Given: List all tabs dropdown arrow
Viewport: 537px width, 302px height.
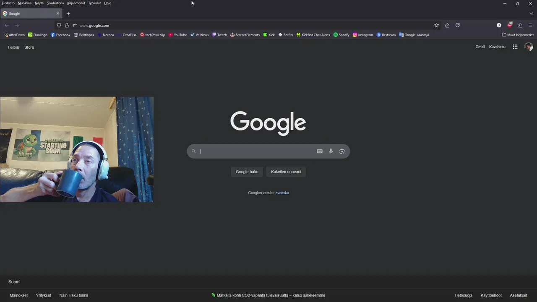Looking at the screenshot, I should pos(531,13).
